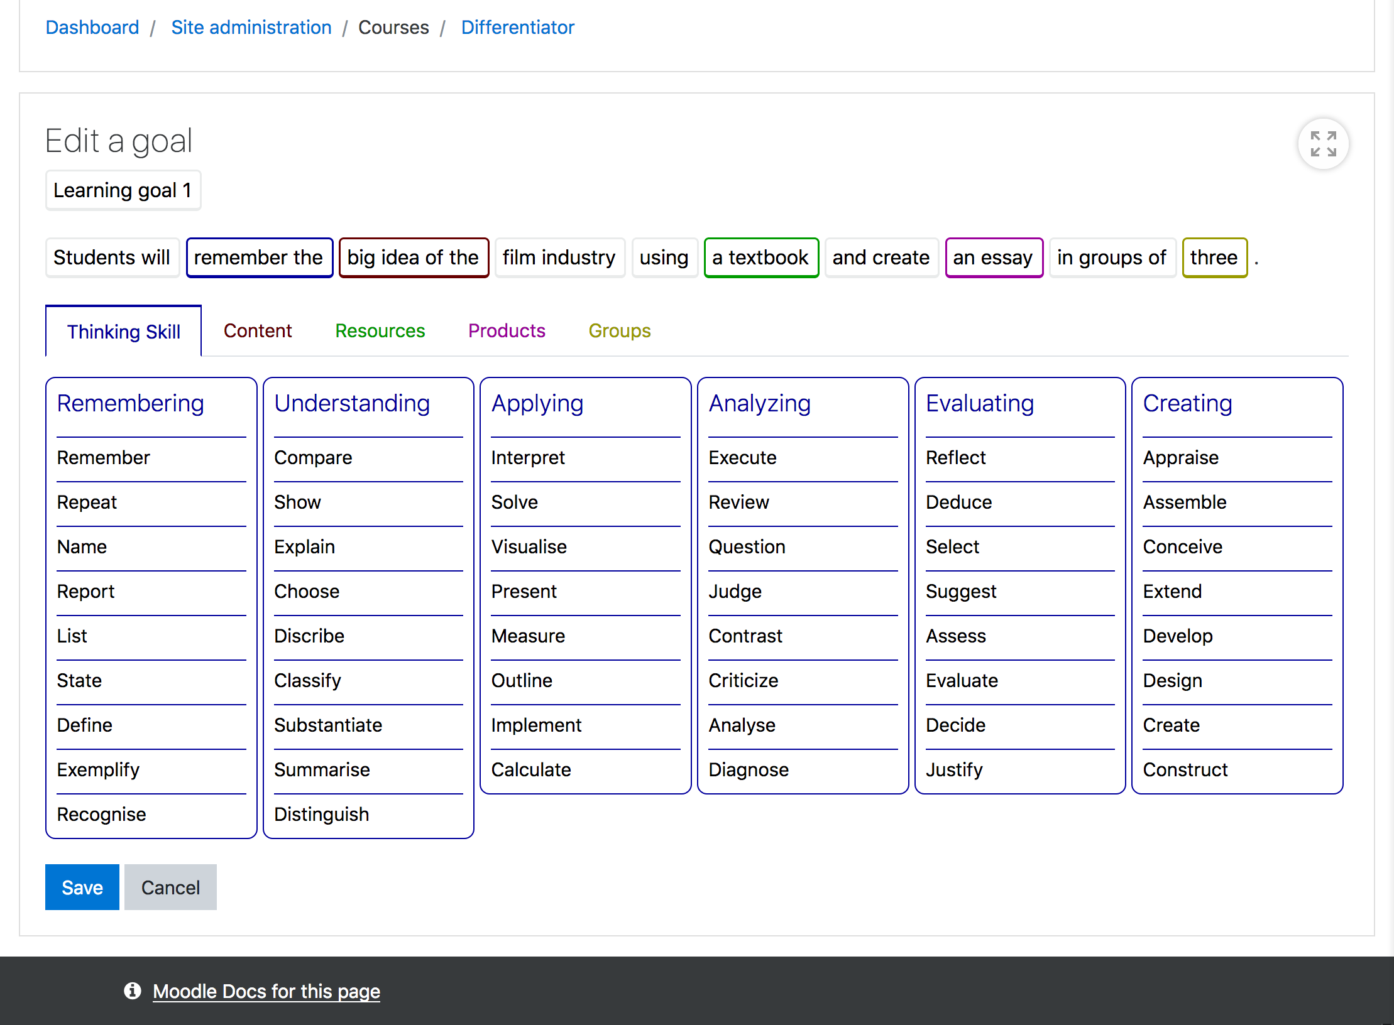Image resolution: width=1394 pixels, height=1025 pixels.
Task: Switch to the Groups tab
Action: coord(619,330)
